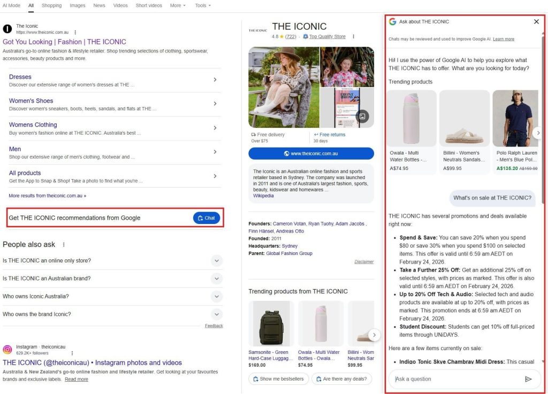Image resolution: width=548 pixels, height=394 pixels.
Task: Open more options next to Top Quality Store
Action: tap(354, 37)
